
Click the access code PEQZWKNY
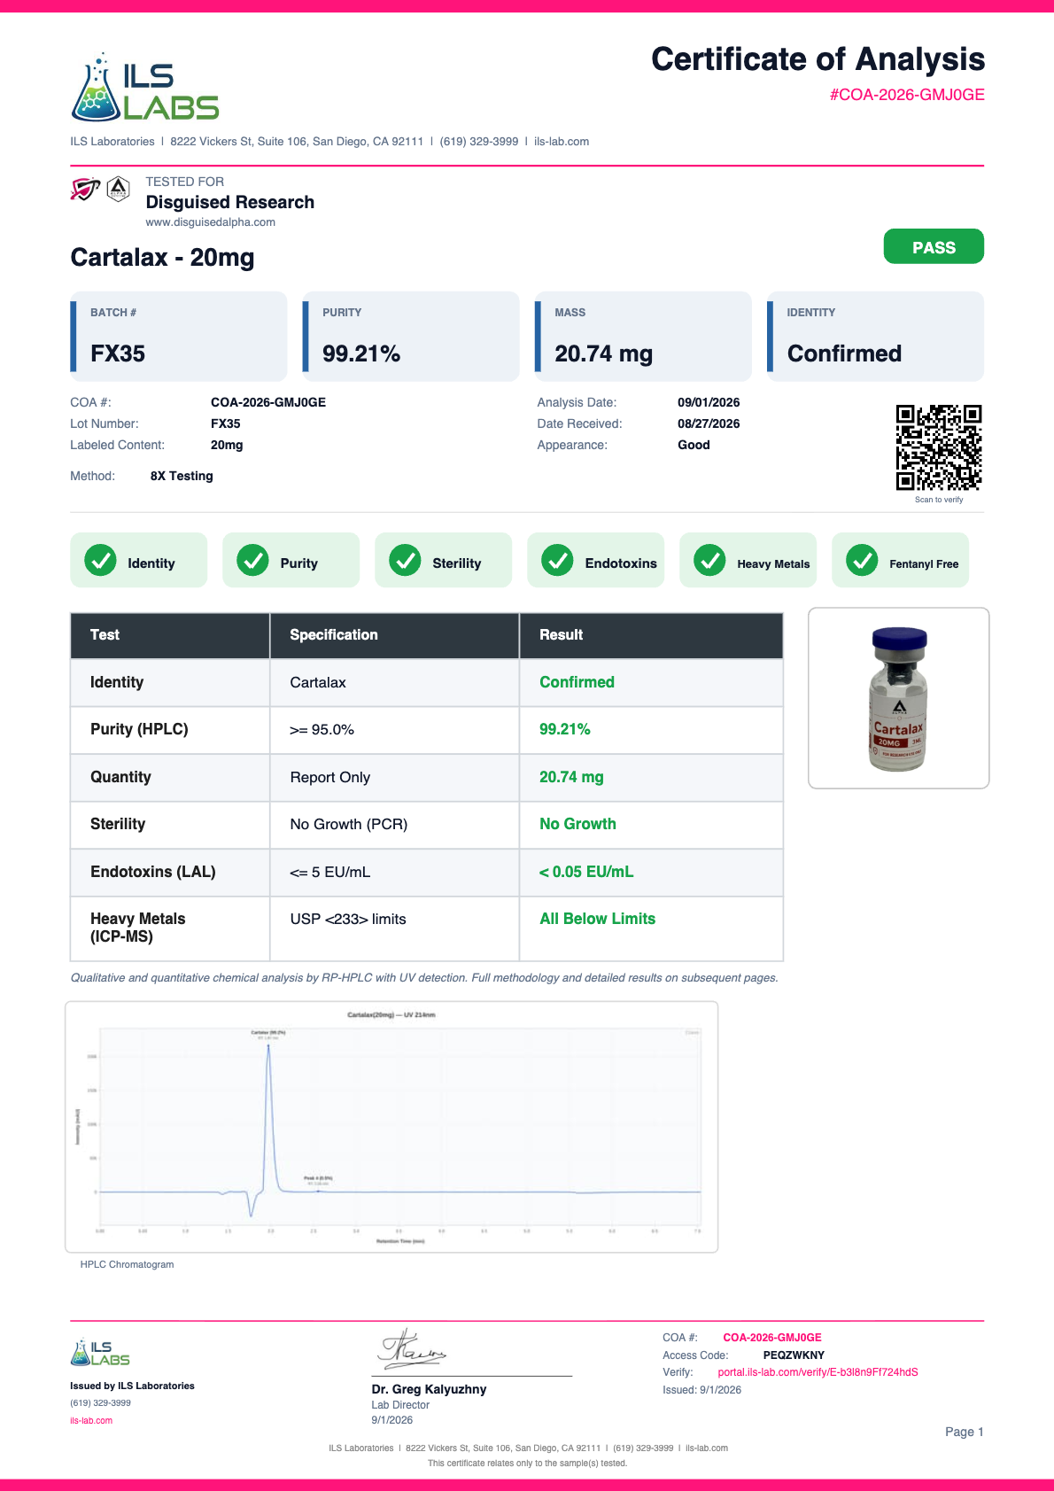coord(794,1355)
